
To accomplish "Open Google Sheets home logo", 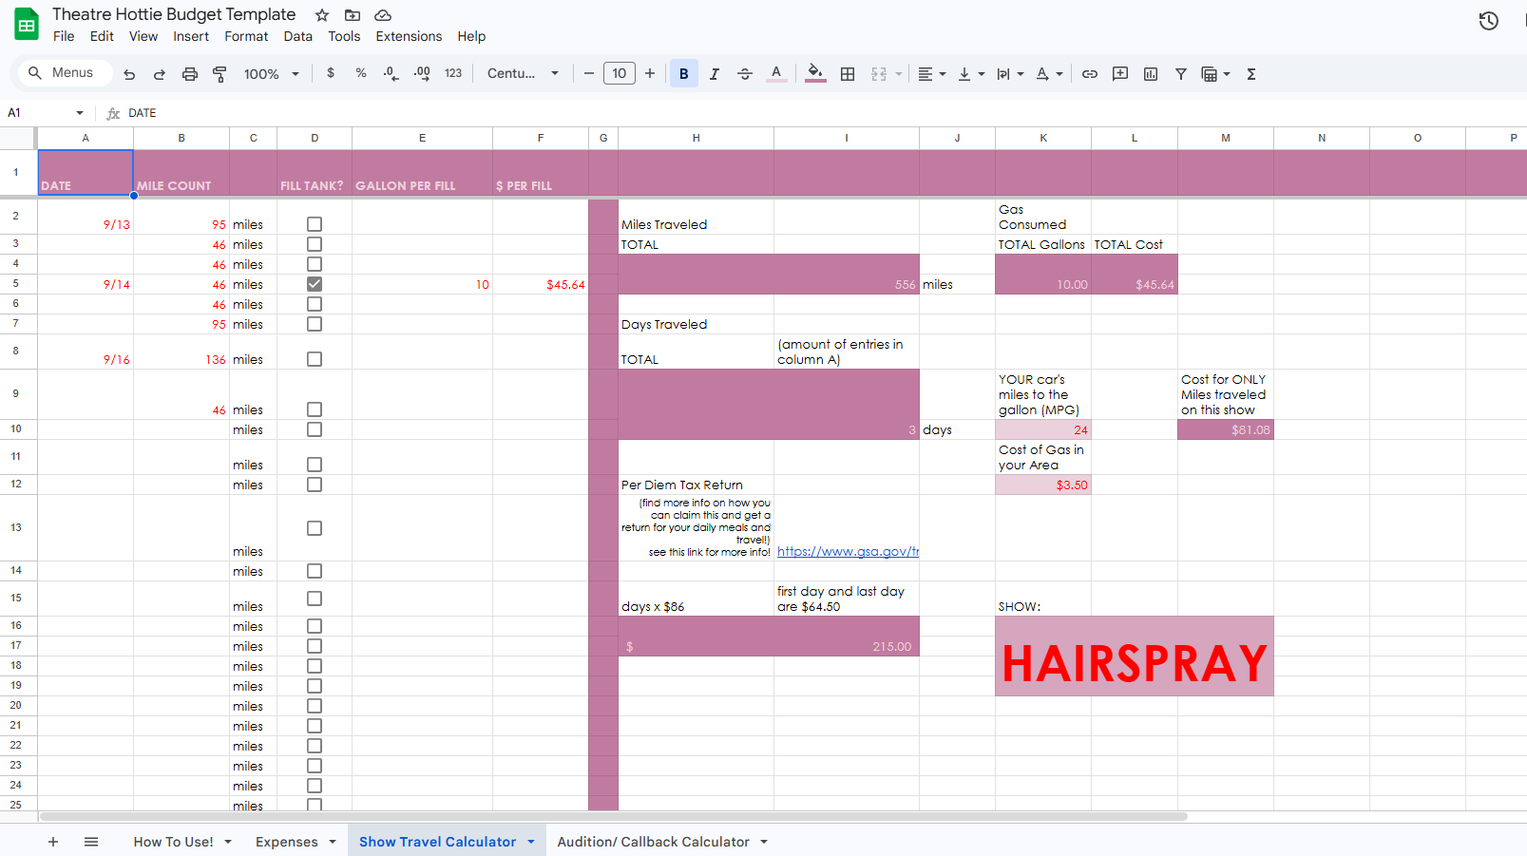I will coord(27,25).
